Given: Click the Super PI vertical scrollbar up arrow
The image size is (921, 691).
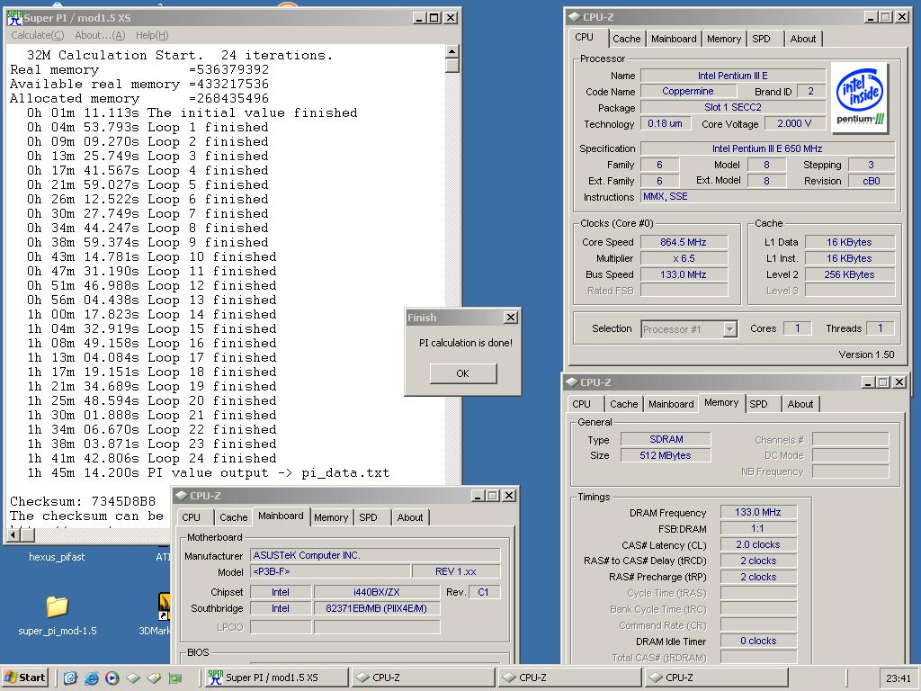Looking at the screenshot, I should coord(452,51).
